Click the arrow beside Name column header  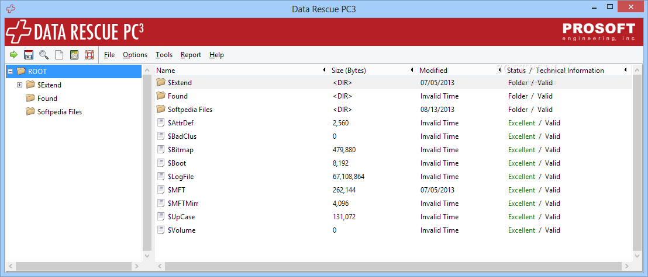pos(324,70)
